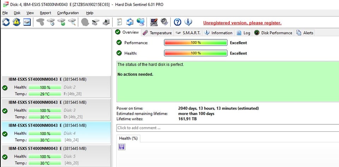Click the app icon in the title bar
The image size is (339, 167).
click(6, 4)
